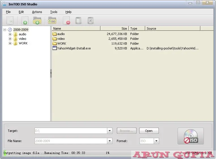This screenshot has height=159, width=216.
Task: Select the audio folder label in tree
Action: click(22, 34)
